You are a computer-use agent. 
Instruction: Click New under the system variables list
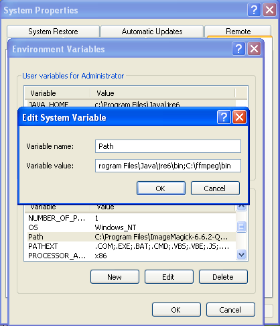pos(115,277)
